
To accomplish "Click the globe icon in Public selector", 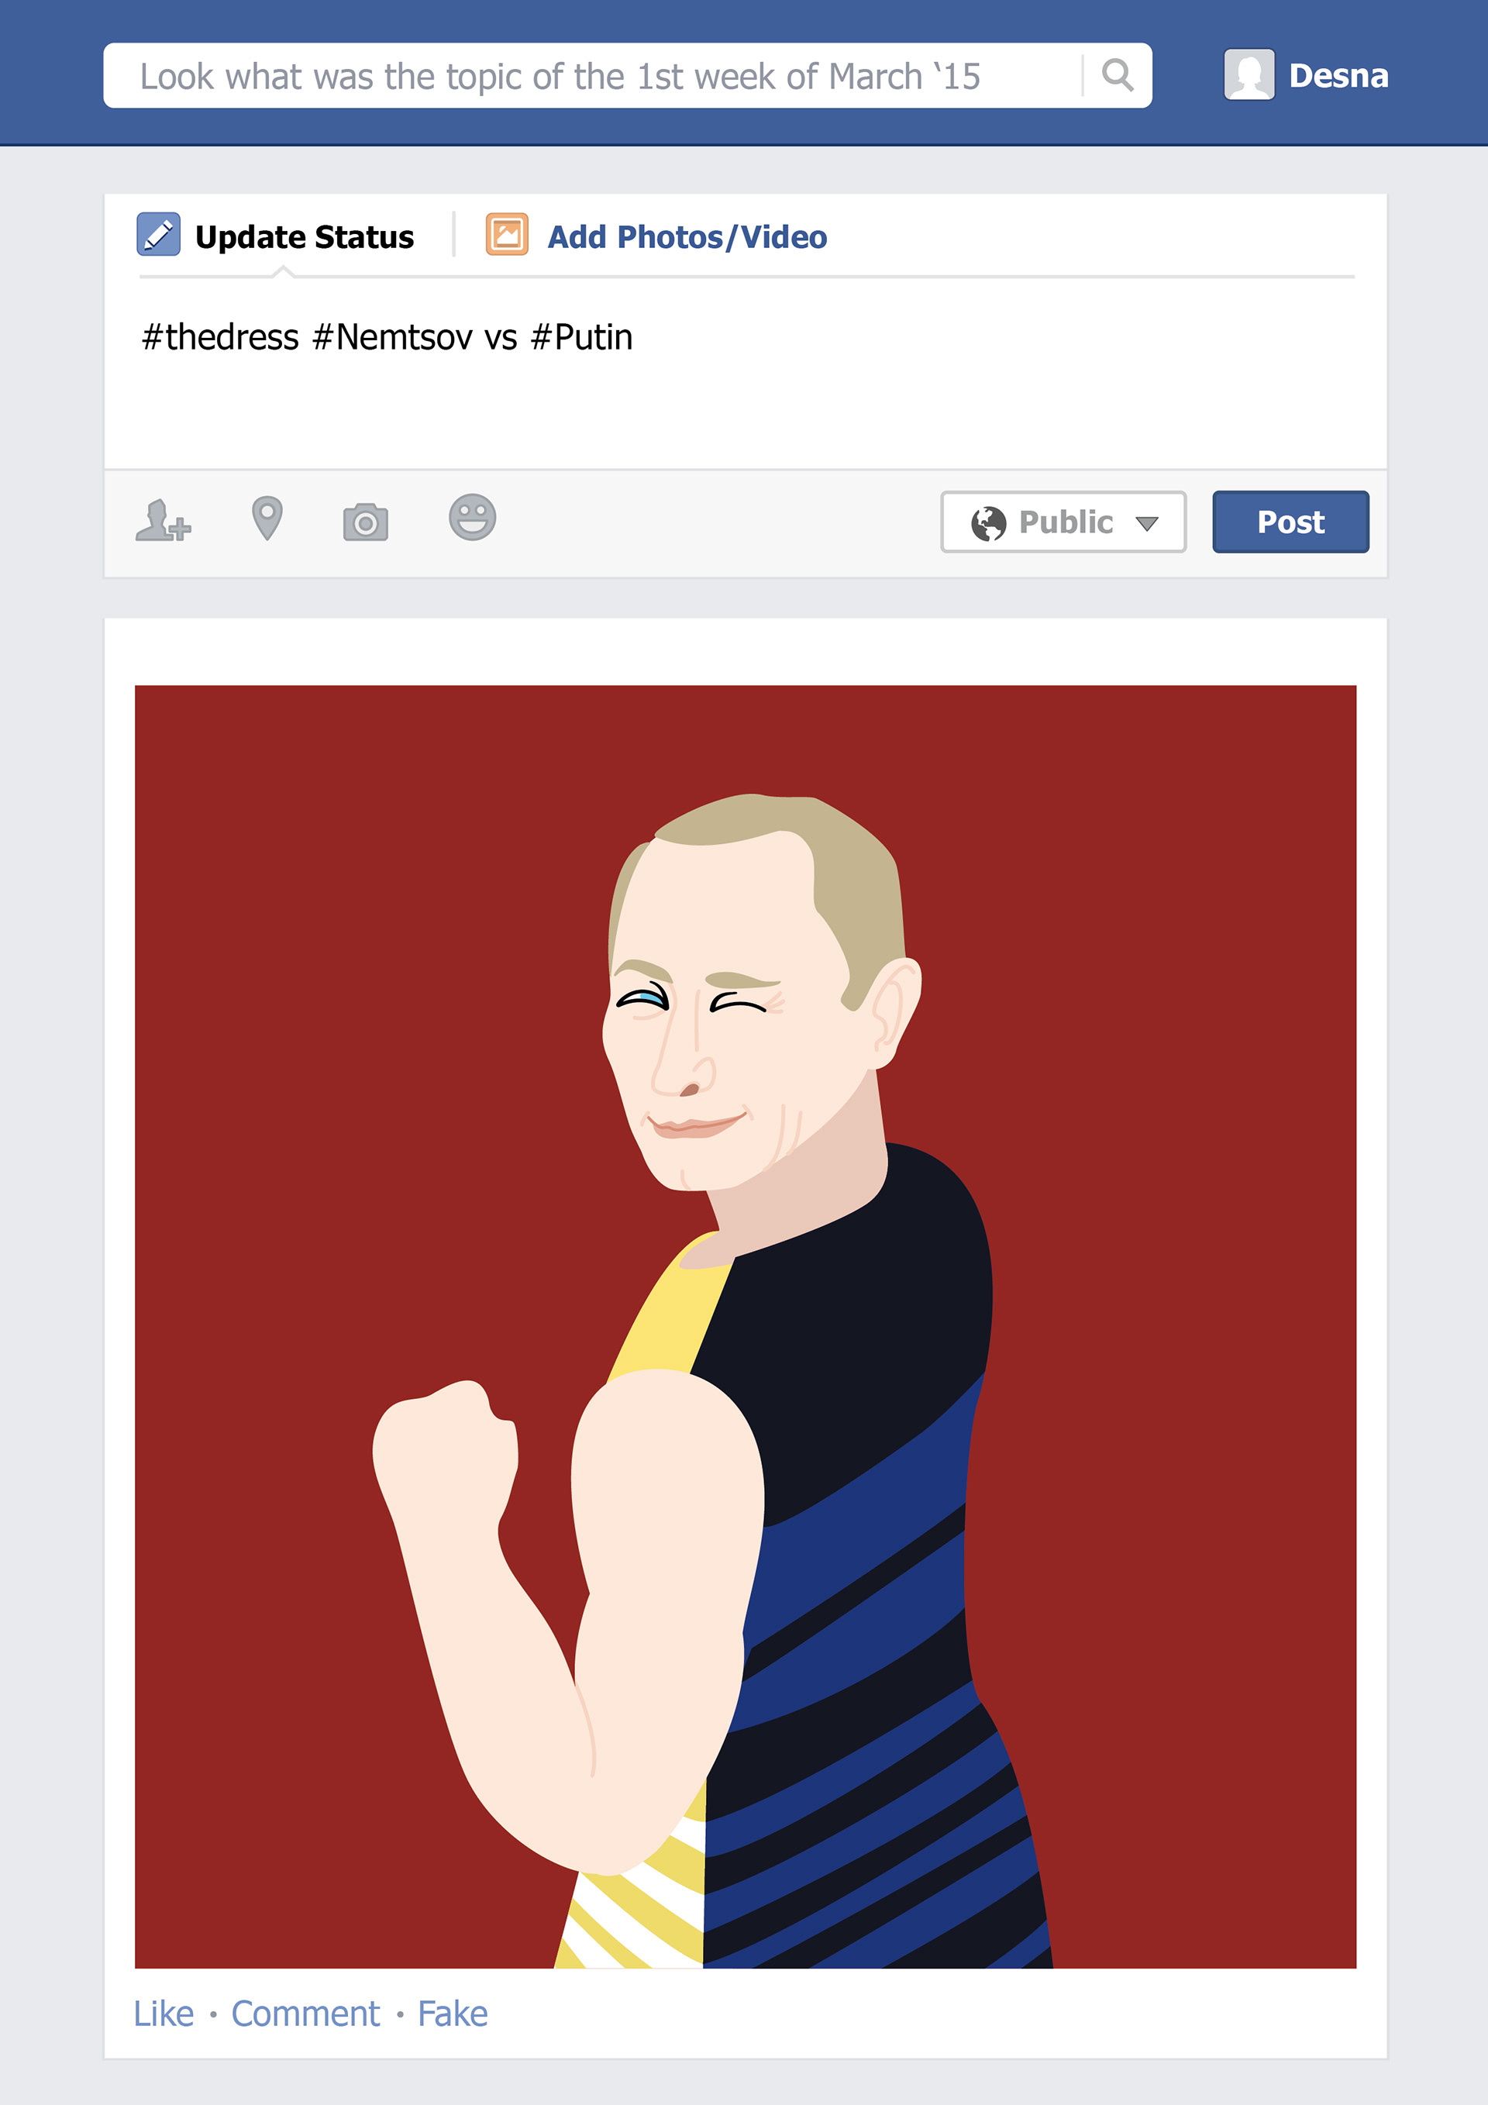I will click(988, 522).
